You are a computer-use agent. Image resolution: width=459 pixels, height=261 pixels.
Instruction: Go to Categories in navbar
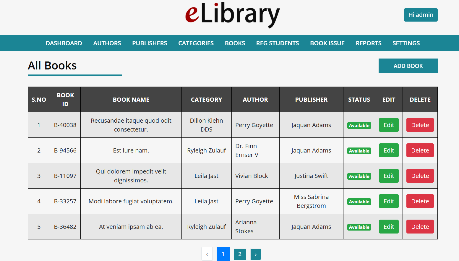point(196,43)
